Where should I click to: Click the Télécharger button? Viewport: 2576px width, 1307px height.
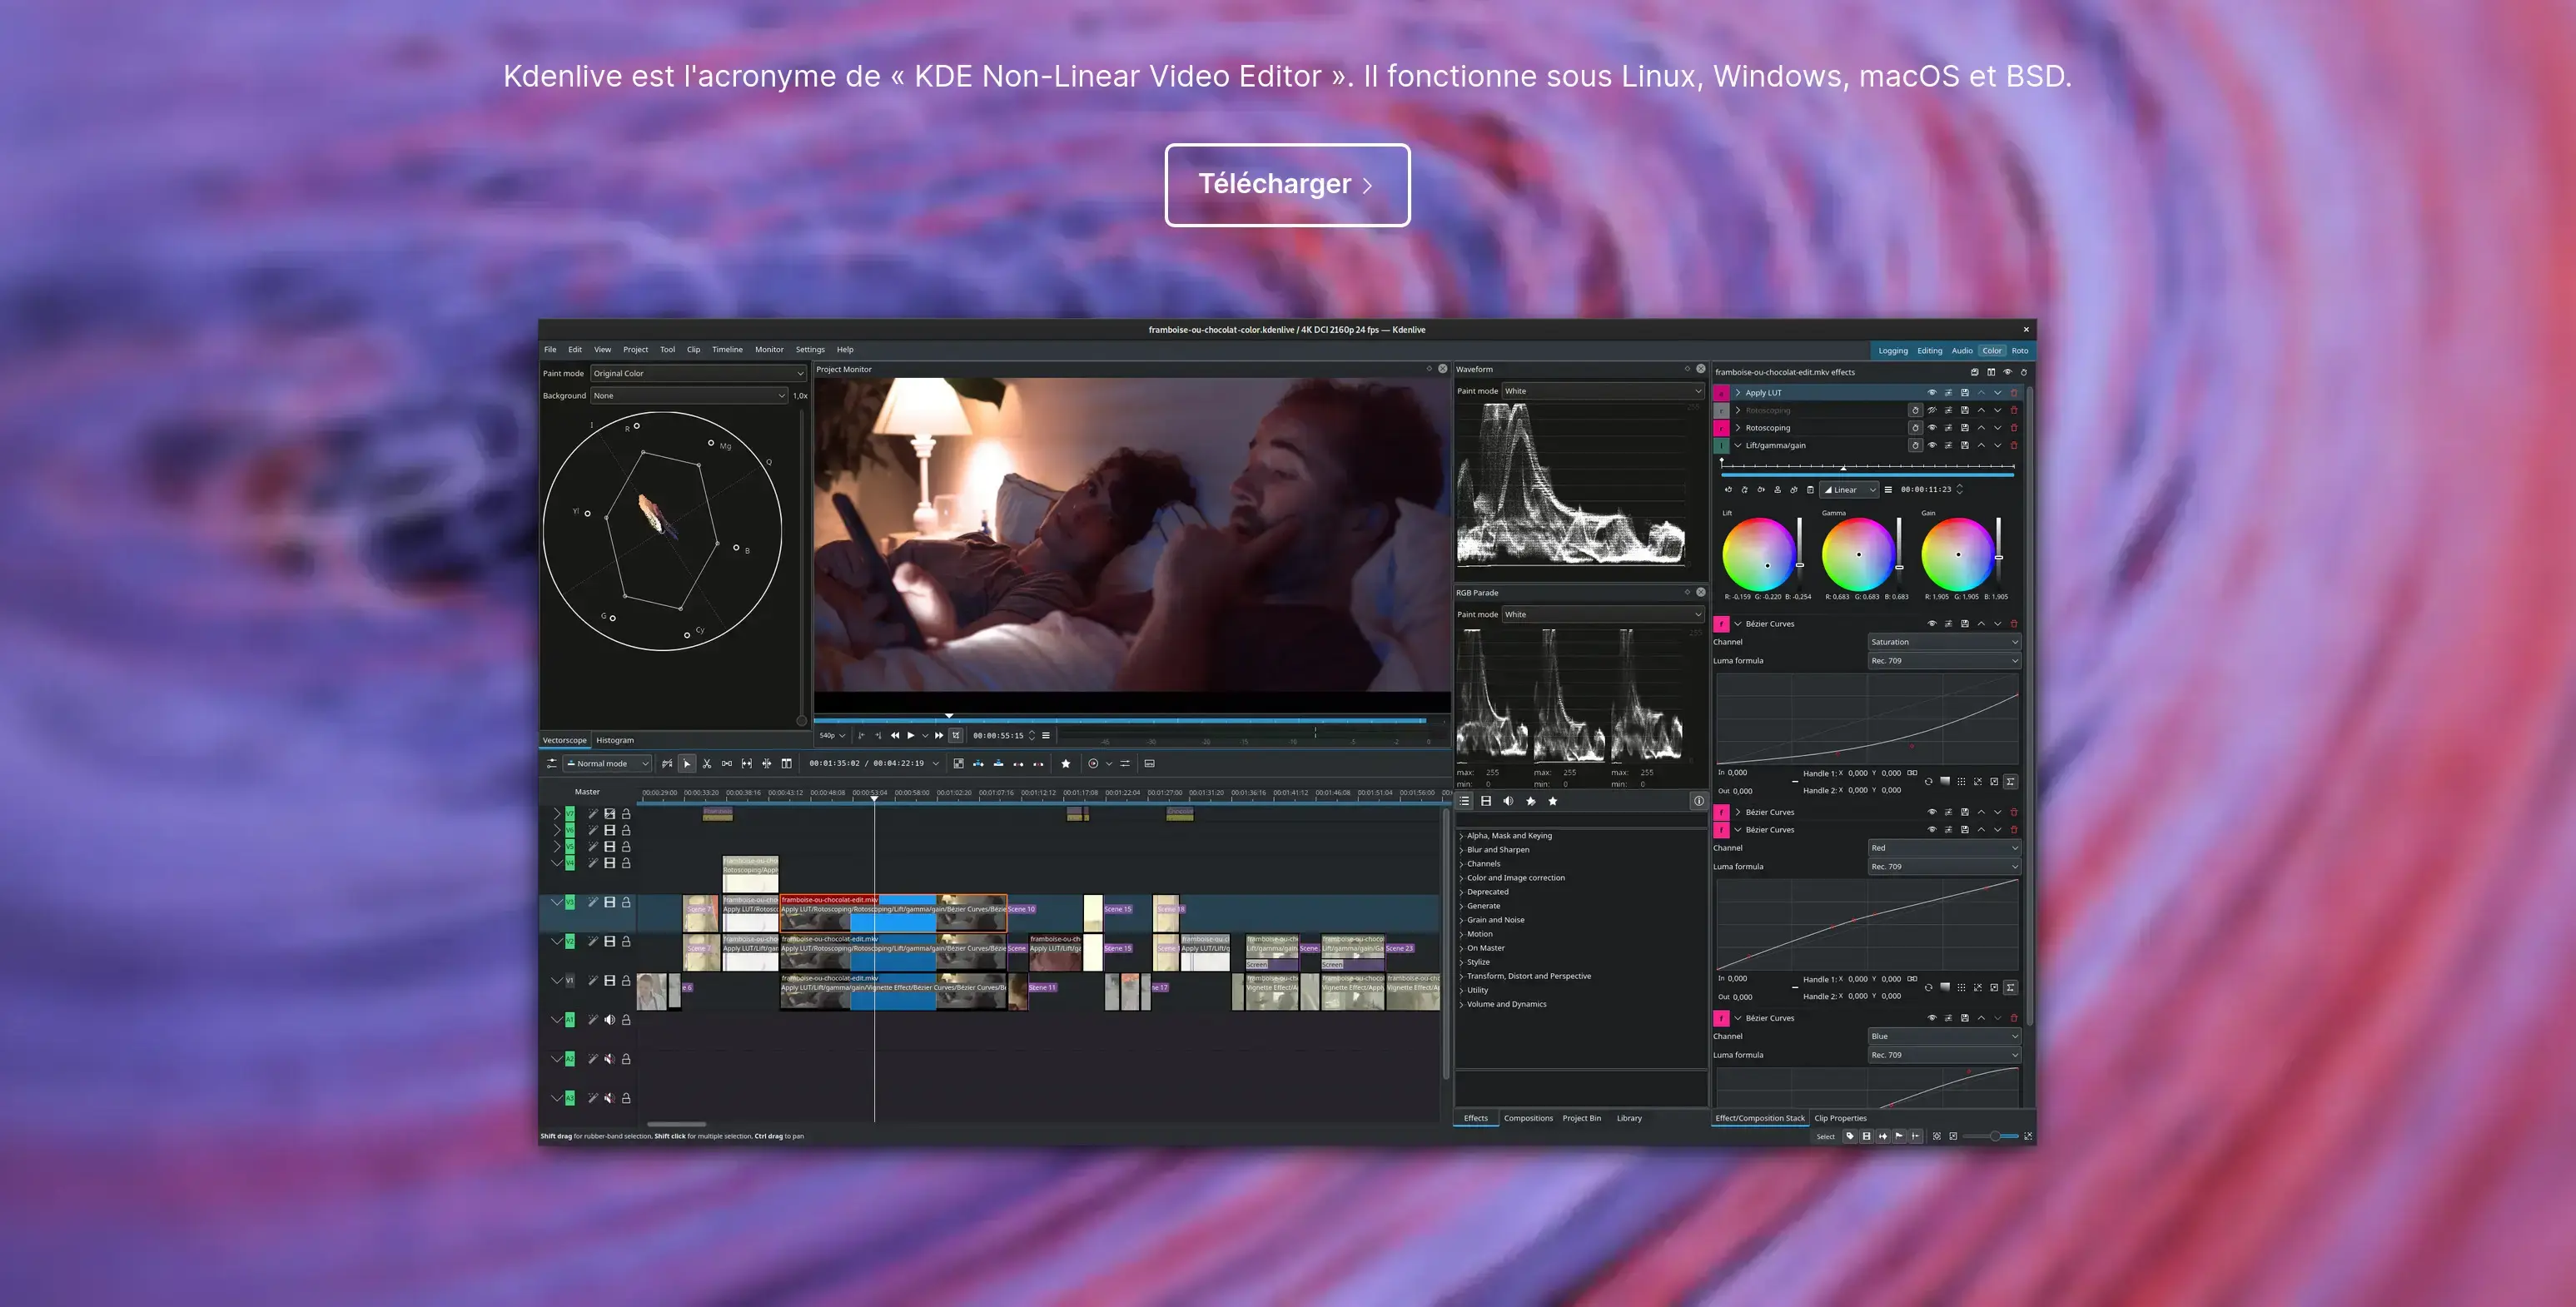(x=1286, y=185)
